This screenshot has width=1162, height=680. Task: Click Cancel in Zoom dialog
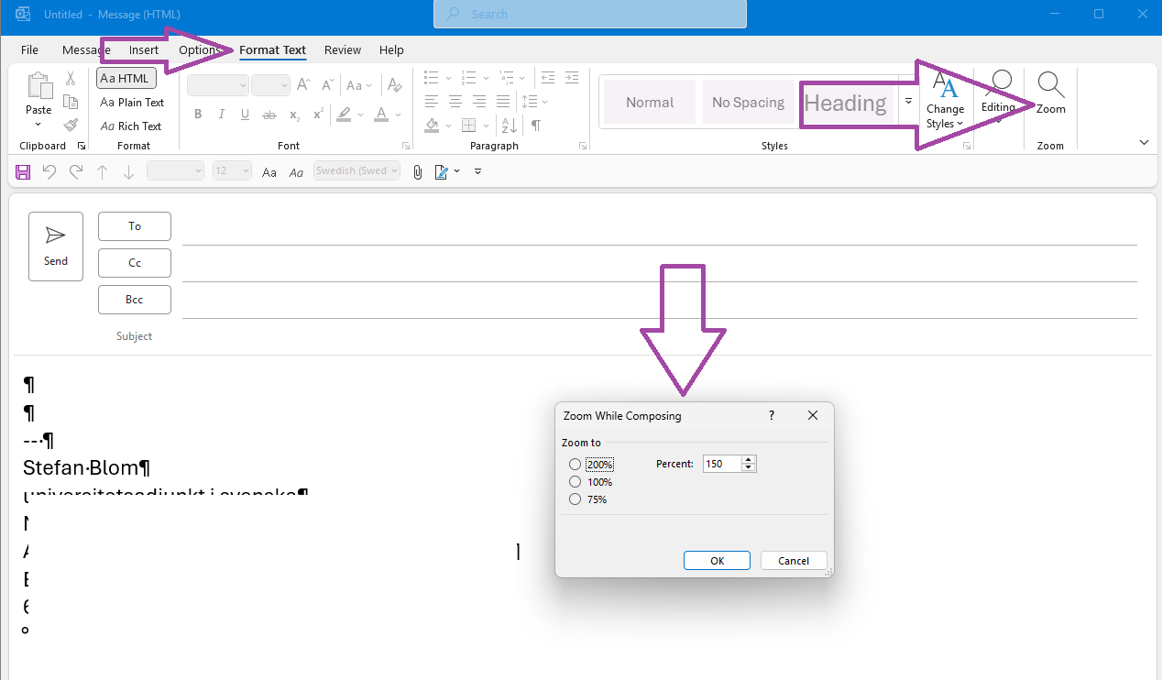tap(794, 561)
